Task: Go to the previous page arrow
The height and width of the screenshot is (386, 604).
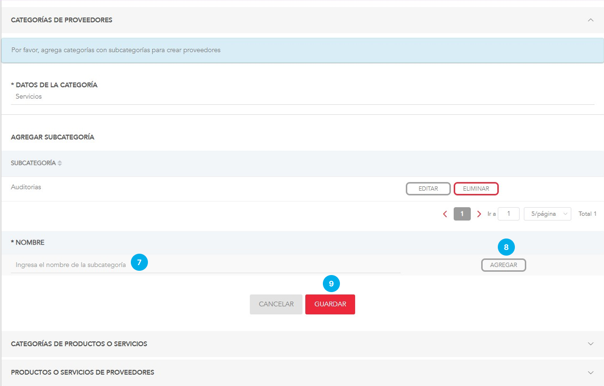Action: click(x=445, y=214)
